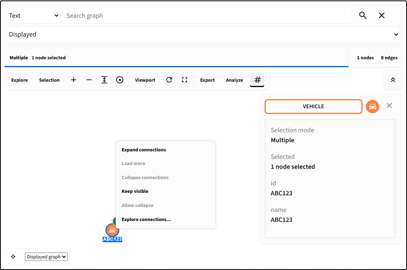The image size is (407, 270).
Task: Click the Selection toolbar label
Action: pos(49,80)
